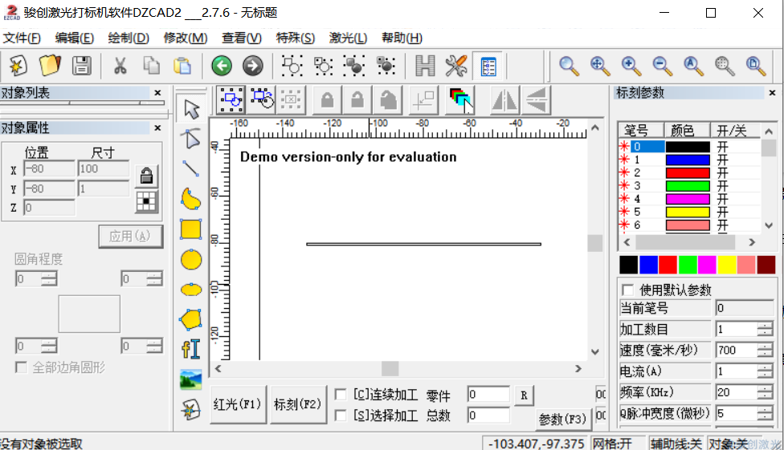
Task: Adjust Q脉冲宽度 spinner arrows
Action: pyautogui.click(x=765, y=413)
